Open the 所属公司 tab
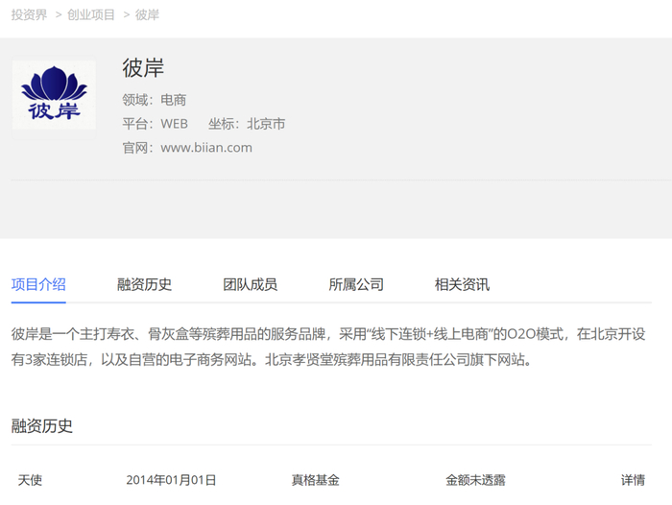 356,284
